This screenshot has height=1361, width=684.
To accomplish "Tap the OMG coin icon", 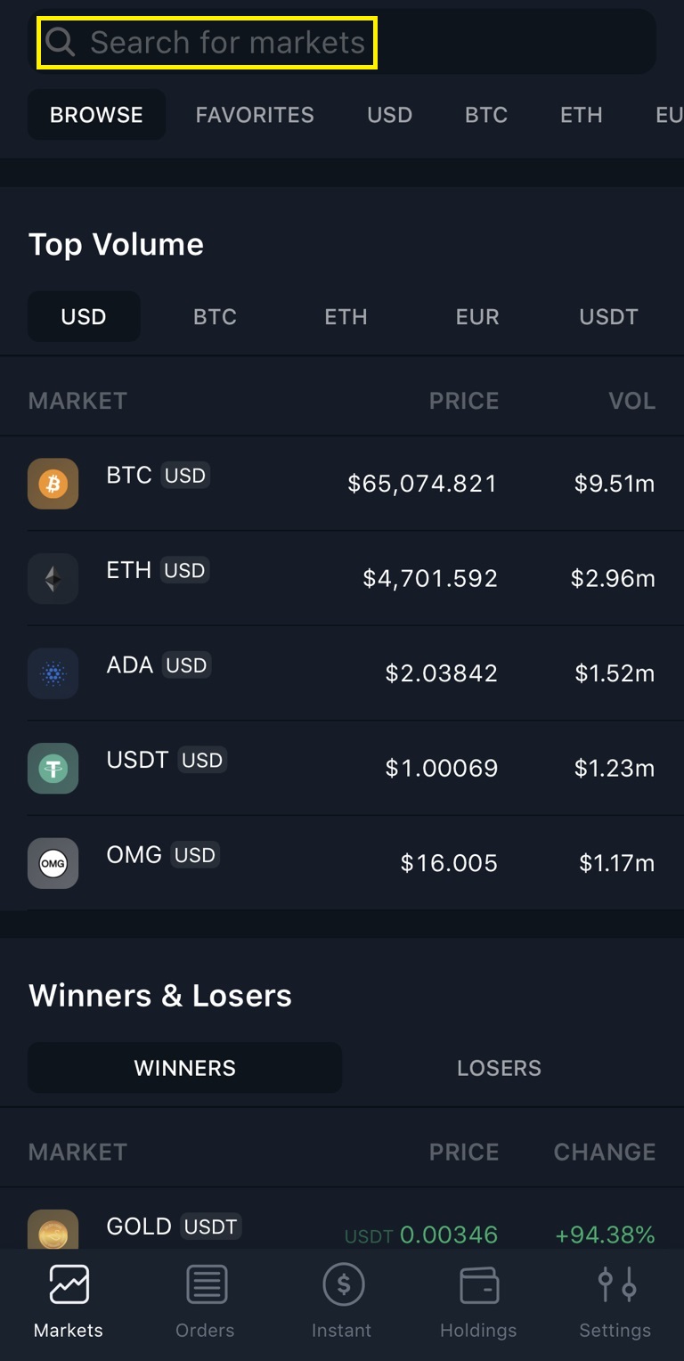I will 53,863.
